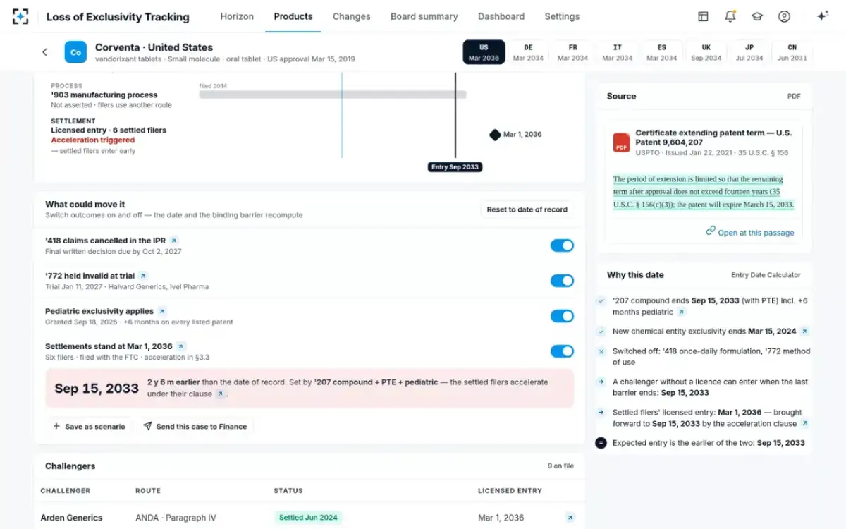Click the PDF document icon in Source
The width and height of the screenshot is (846, 529).
(x=621, y=142)
